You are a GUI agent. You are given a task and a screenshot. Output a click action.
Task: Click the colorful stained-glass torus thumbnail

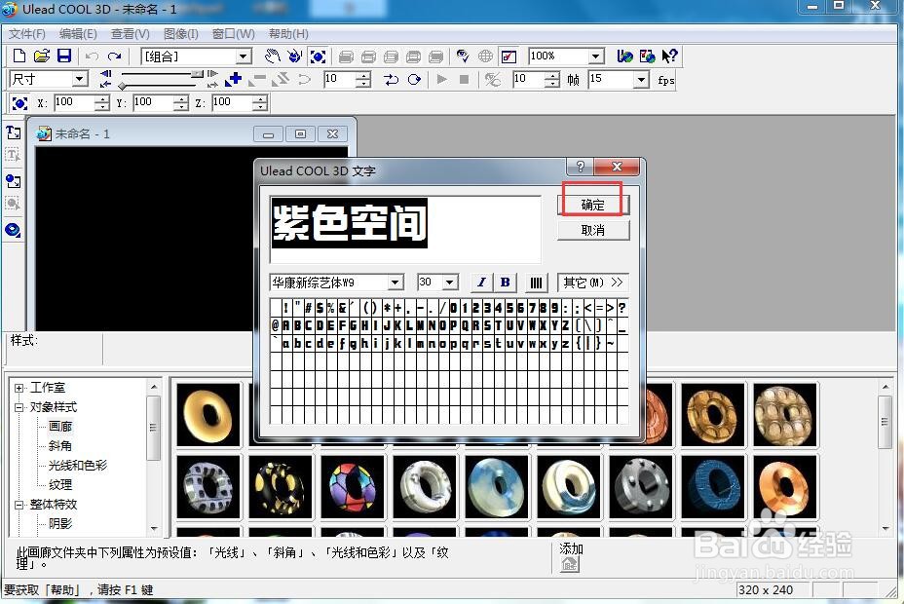[x=353, y=487]
